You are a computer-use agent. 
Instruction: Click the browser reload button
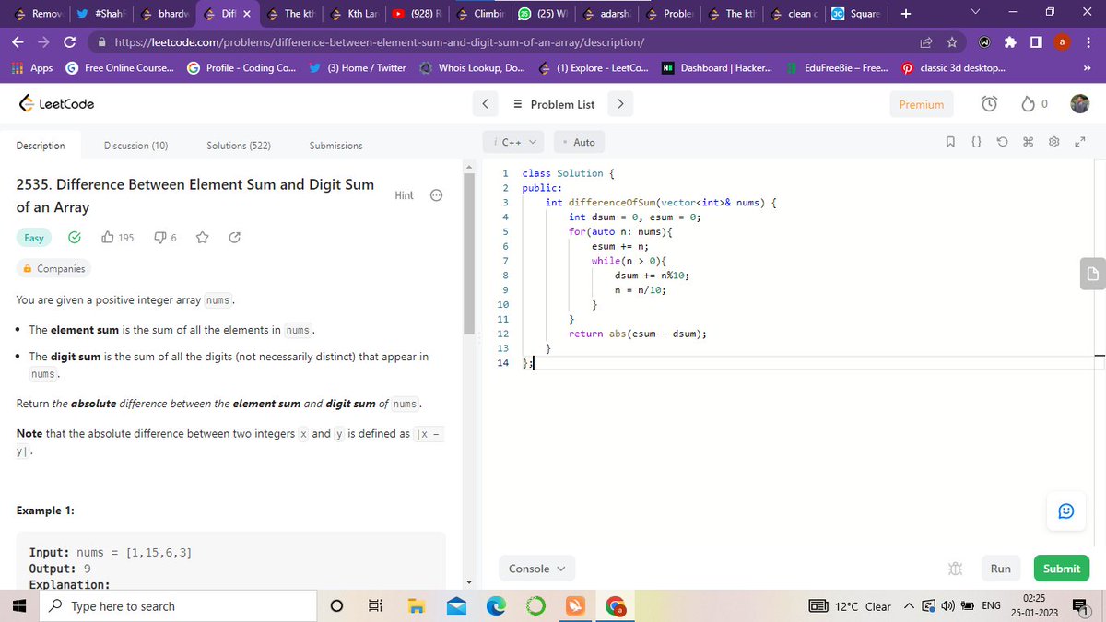pos(70,42)
